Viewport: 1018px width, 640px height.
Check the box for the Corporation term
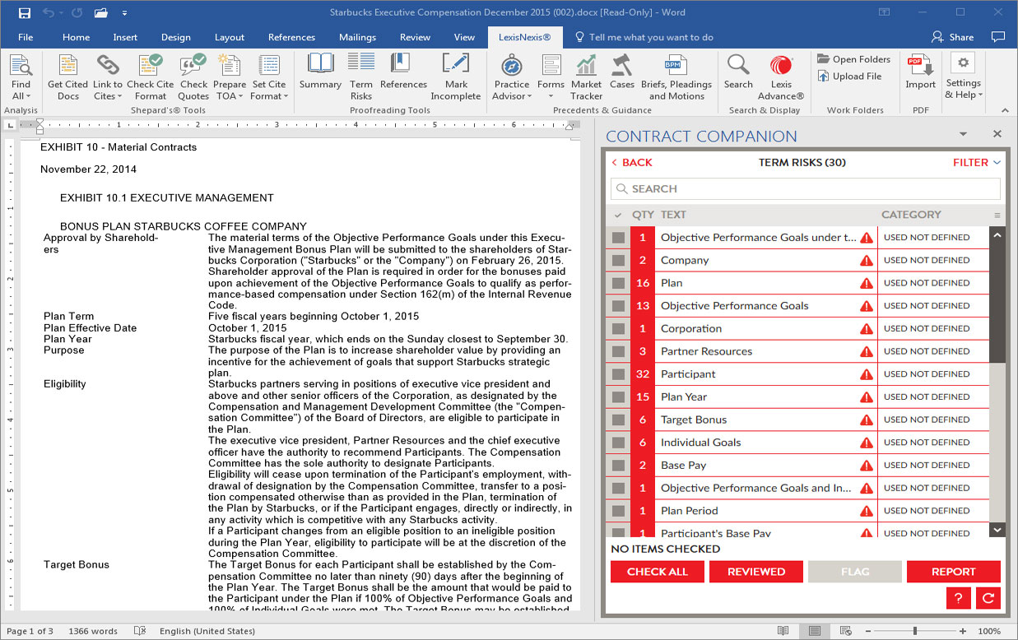pyautogui.click(x=618, y=329)
